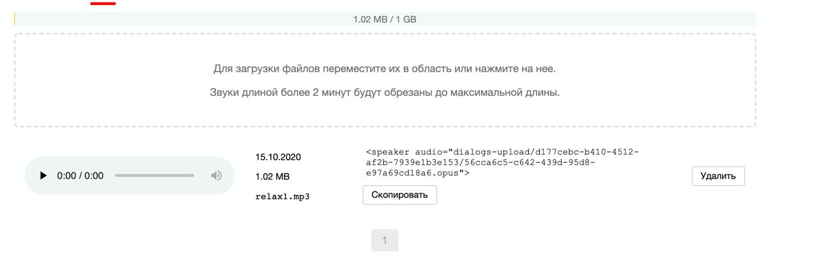This screenshot has width=818, height=272.
Task: Click the 1.02 MB / 1 GB storage label
Action: [385, 19]
